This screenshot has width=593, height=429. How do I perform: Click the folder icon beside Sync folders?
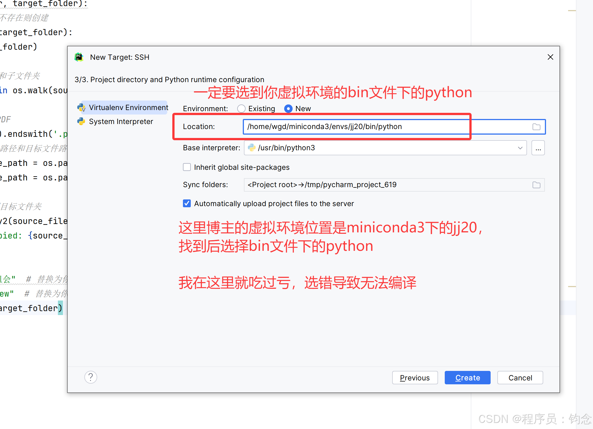536,185
